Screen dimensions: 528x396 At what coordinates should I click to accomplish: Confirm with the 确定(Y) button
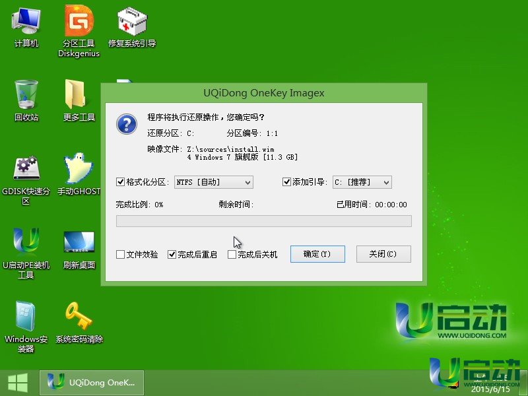[x=317, y=254]
